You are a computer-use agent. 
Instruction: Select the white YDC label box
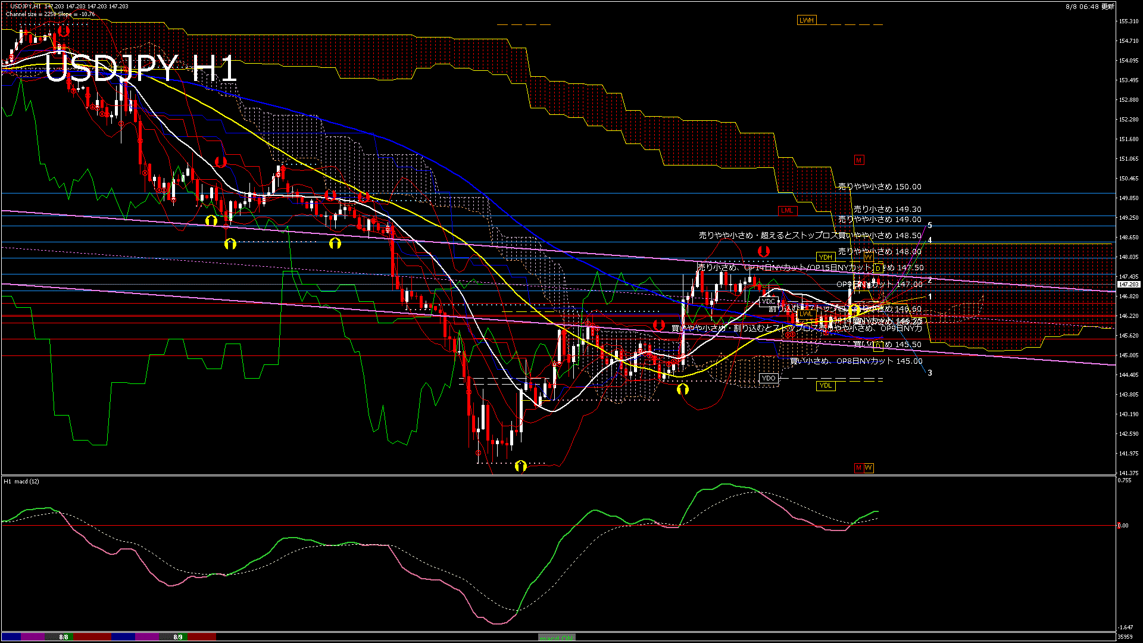click(x=769, y=301)
